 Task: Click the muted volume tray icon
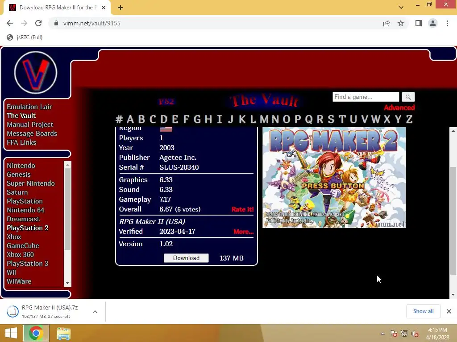click(415, 334)
